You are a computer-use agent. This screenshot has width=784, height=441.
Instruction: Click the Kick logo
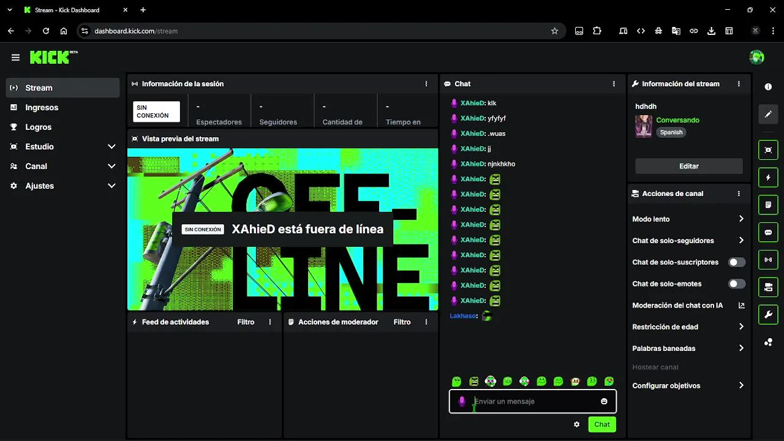54,57
